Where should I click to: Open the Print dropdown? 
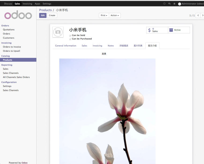[x=104, y=15]
